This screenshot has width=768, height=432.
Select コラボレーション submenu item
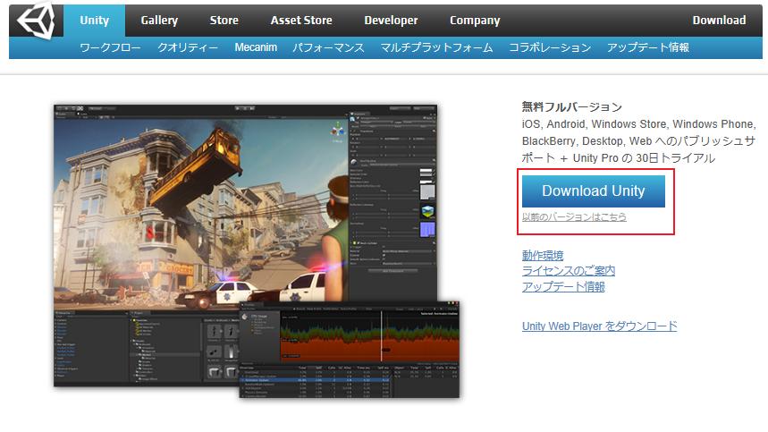550,47
